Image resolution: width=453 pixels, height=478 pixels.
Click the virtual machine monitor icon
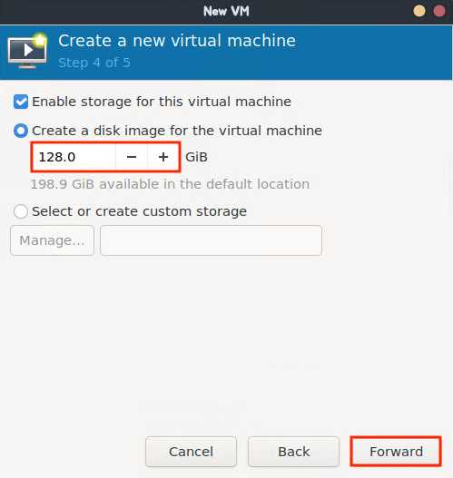[x=27, y=52]
